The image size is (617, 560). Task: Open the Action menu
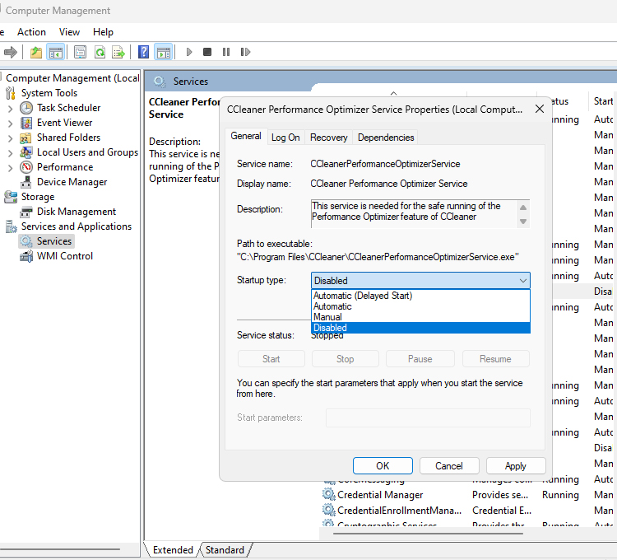[31, 32]
